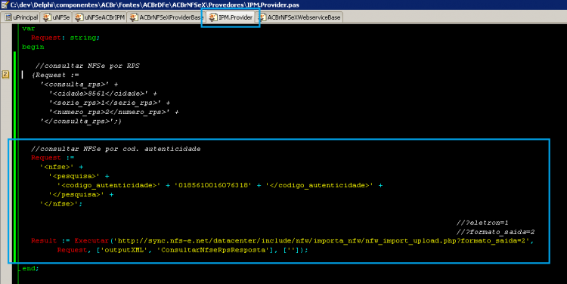Click the title bar file icon
567x284 pixels.
[x=5, y=5]
